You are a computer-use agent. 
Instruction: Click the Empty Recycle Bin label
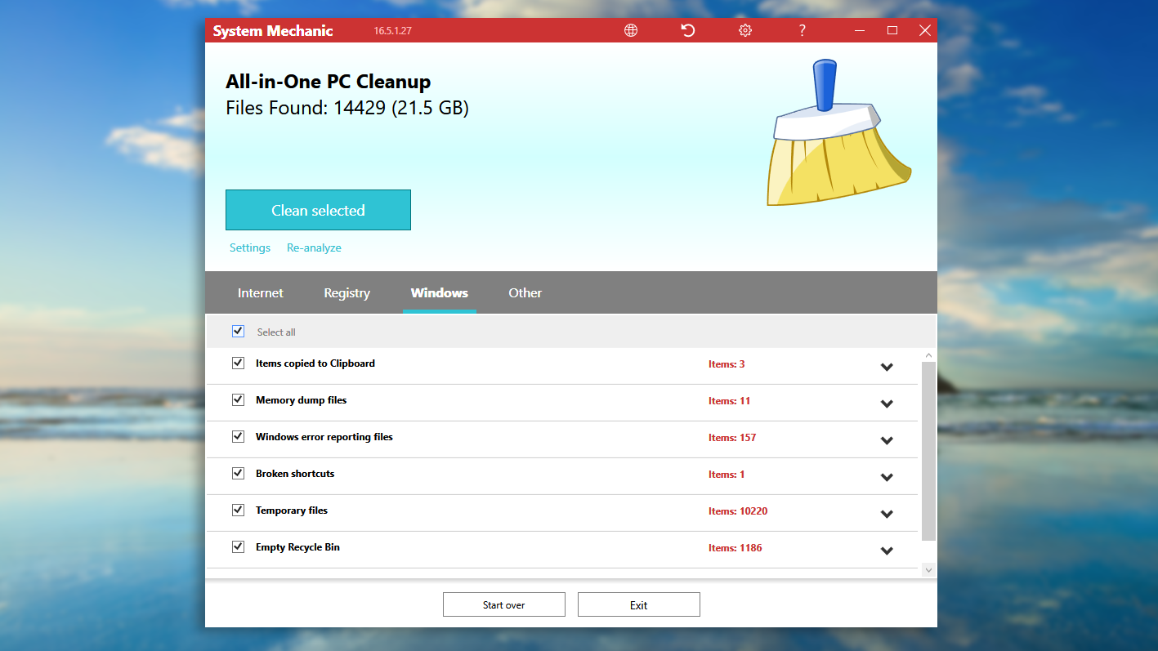[x=297, y=547]
